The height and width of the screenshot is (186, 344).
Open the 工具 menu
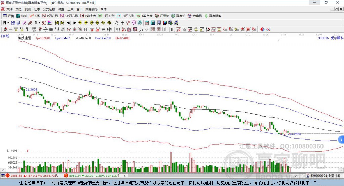(x=70, y=9)
